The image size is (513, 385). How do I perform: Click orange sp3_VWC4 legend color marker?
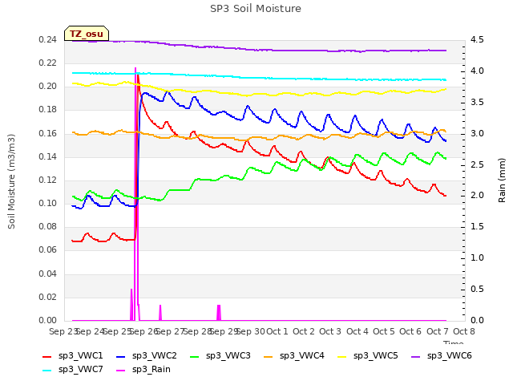[x=269, y=357]
